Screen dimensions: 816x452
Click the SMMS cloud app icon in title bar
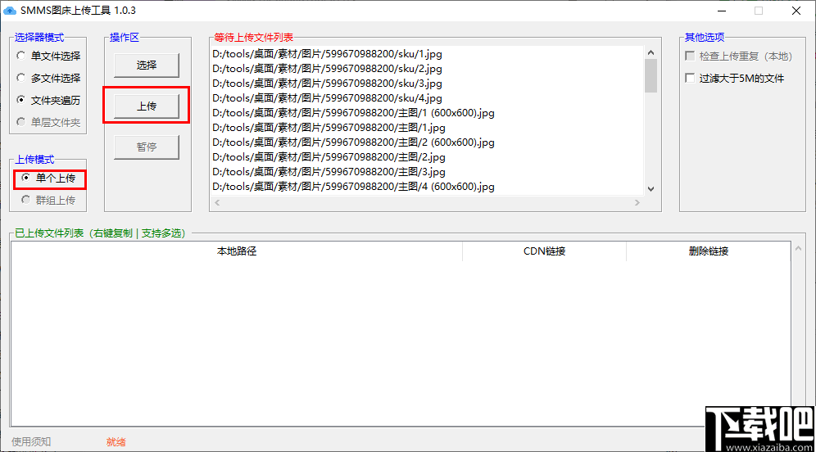tap(10, 11)
